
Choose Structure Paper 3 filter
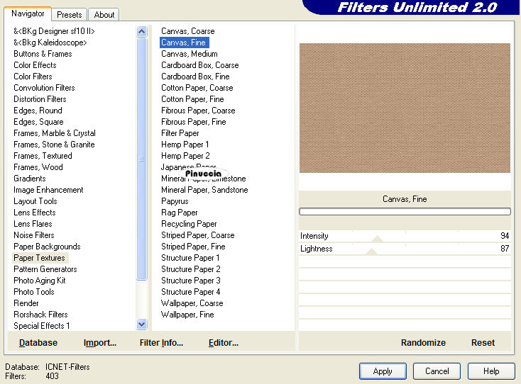point(191,281)
